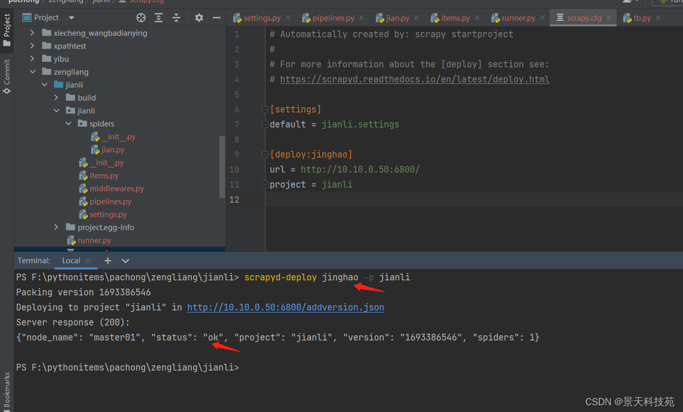Close the settings.py tab

pos(288,18)
